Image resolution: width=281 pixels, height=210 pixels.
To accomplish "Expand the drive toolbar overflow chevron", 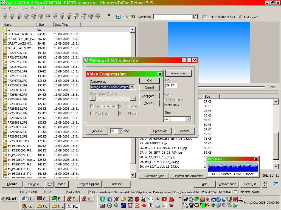I will click(109, 15).
